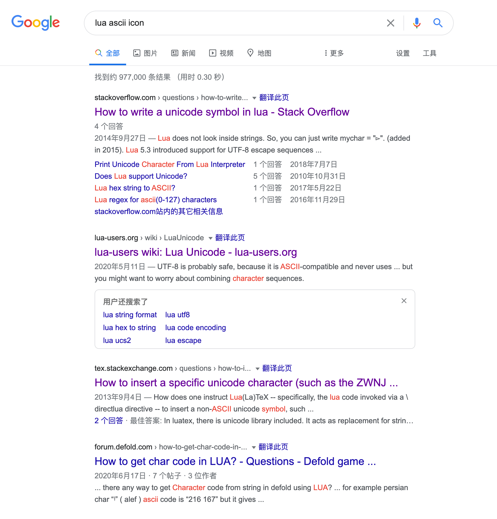Search related query 'lua utf8'
497x519 pixels.
click(177, 315)
